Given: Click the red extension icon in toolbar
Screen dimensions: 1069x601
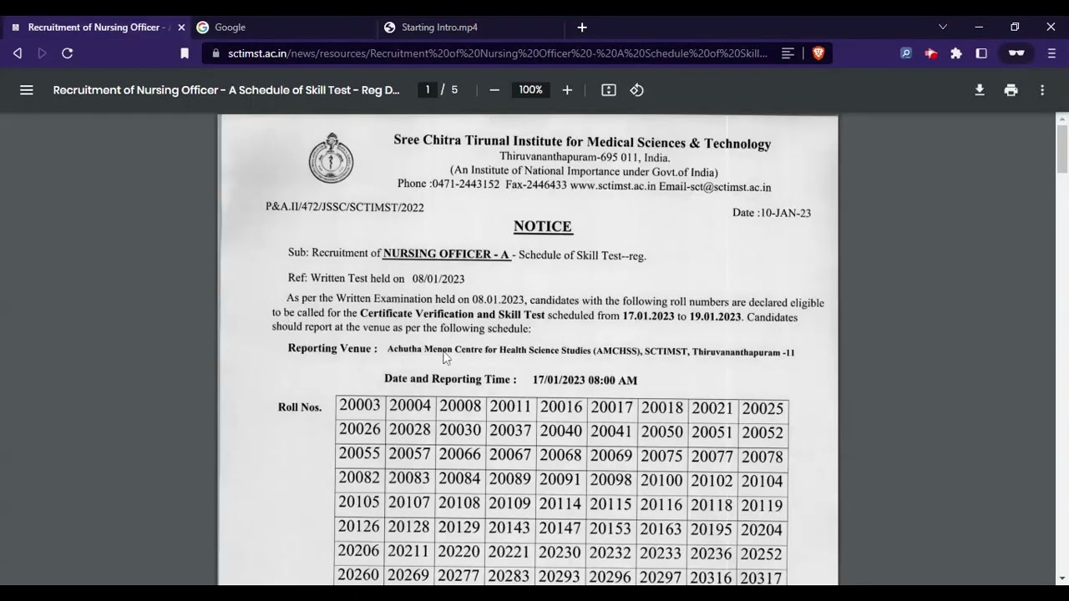Looking at the screenshot, I should [931, 53].
